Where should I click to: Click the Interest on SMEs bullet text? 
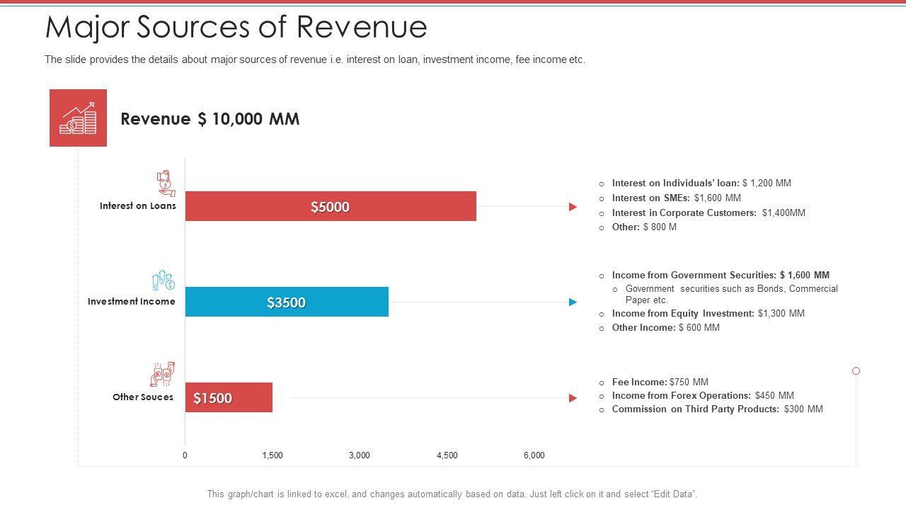pyautogui.click(x=676, y=198)
